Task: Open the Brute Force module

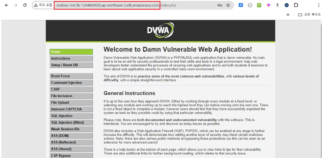Action: (x=71, y=76)
